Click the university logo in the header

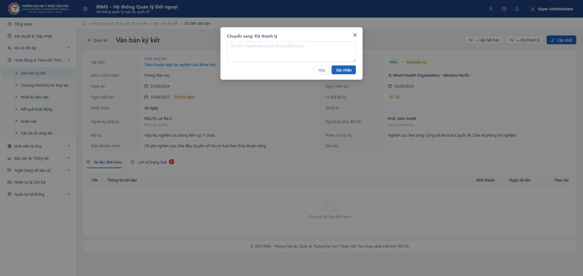14,9
